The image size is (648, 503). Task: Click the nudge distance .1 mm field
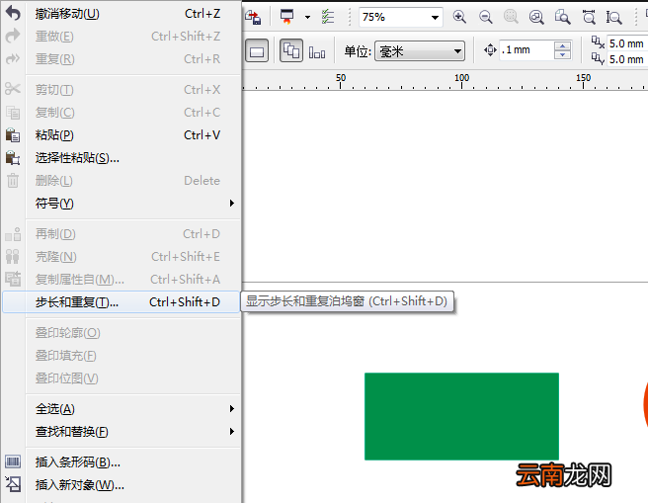click(x=526, y=50)
